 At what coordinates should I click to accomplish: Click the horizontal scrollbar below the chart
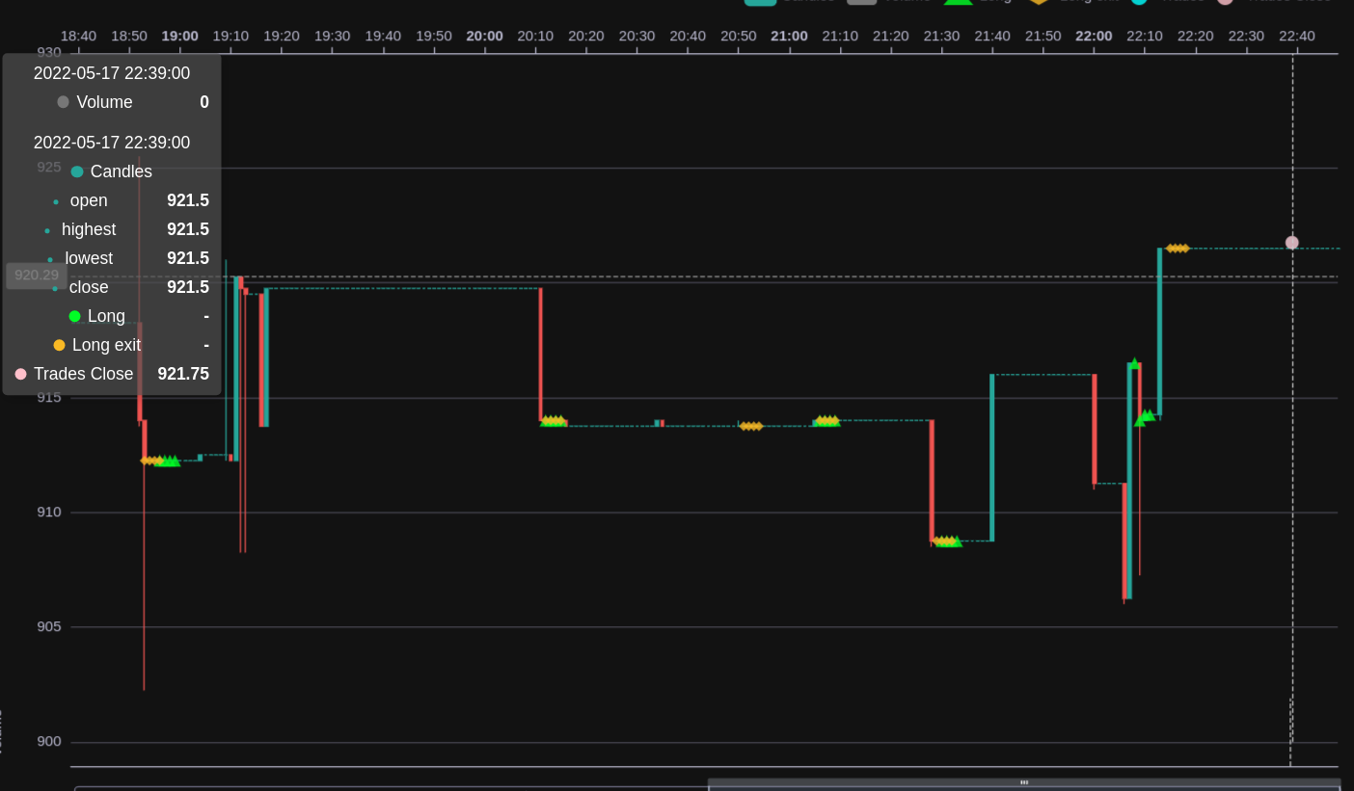[1022, 781]
